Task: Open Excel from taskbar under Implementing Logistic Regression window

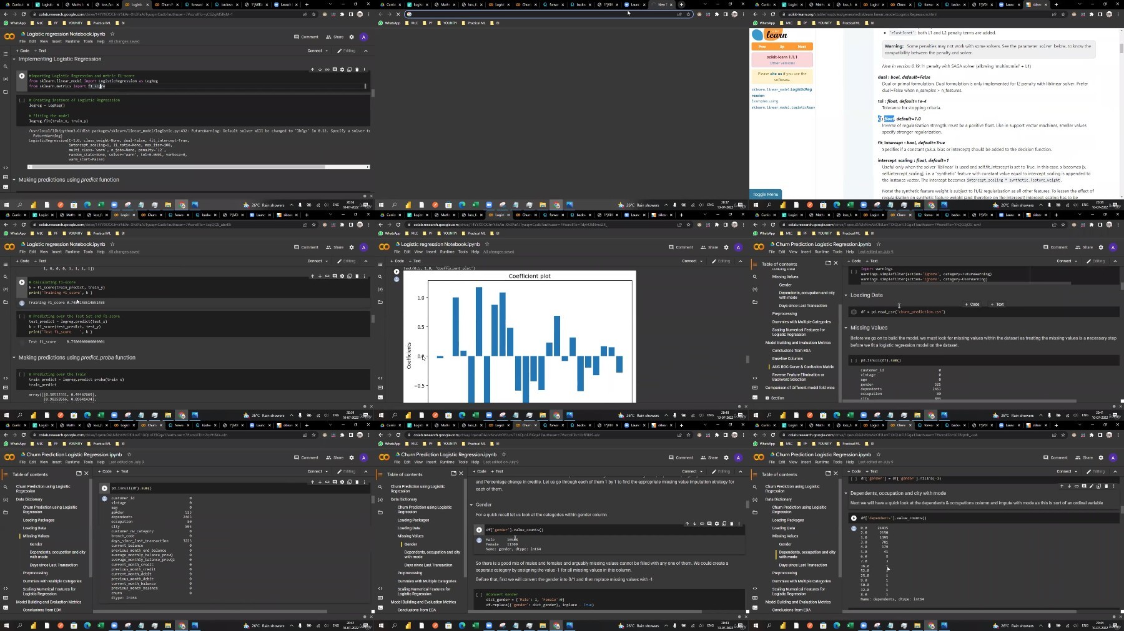Action: (x=101, y=205)
